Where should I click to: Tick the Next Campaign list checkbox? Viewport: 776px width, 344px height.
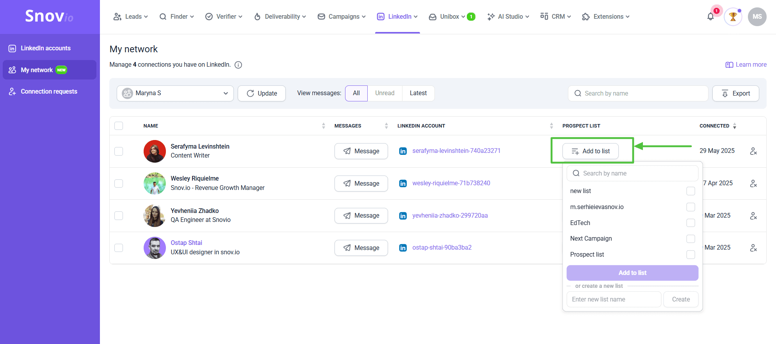pos(691,239)
